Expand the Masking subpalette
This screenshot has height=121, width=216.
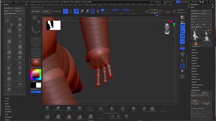pyautogui.click(x=194, y=69)
